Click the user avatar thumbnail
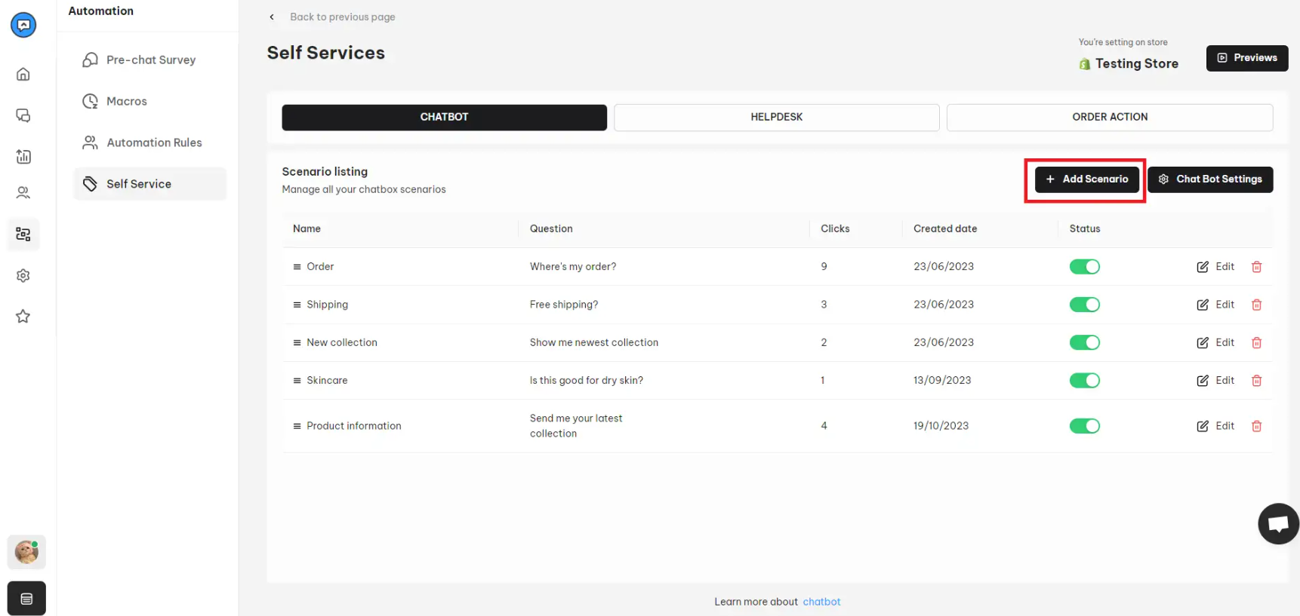 pyautogui.click(x=26, y=552)
